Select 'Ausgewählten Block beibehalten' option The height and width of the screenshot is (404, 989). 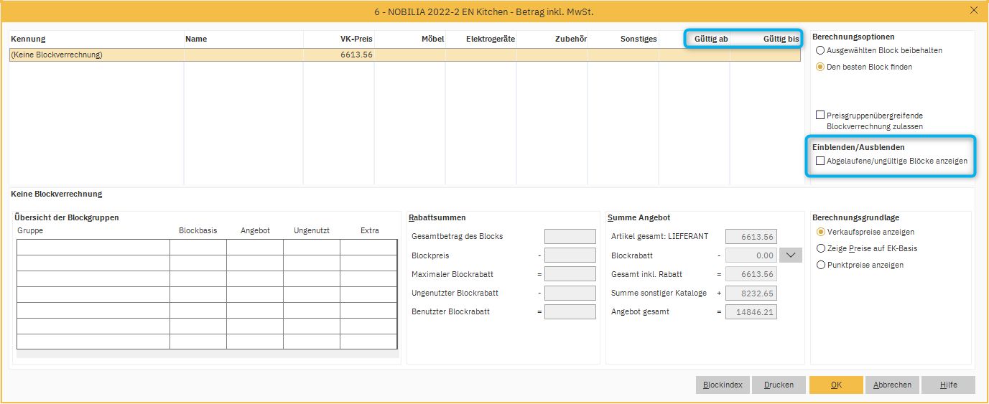point(820,51)
